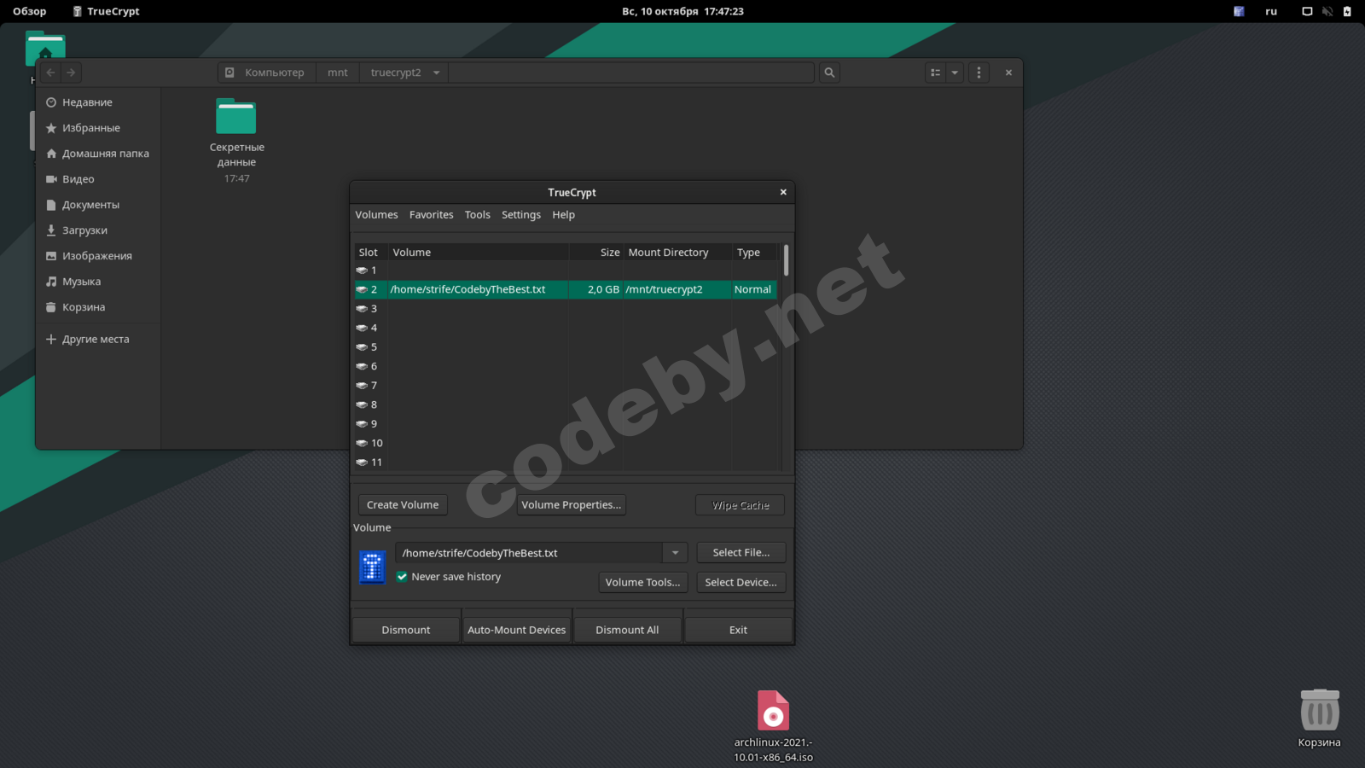Toggle list view in the file manager
This screenshot has width=1365, height=768.
936,73
